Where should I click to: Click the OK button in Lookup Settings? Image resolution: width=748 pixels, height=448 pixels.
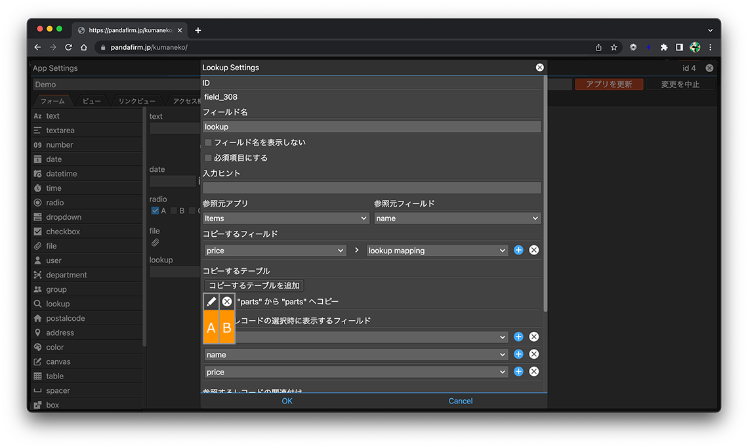287,401
